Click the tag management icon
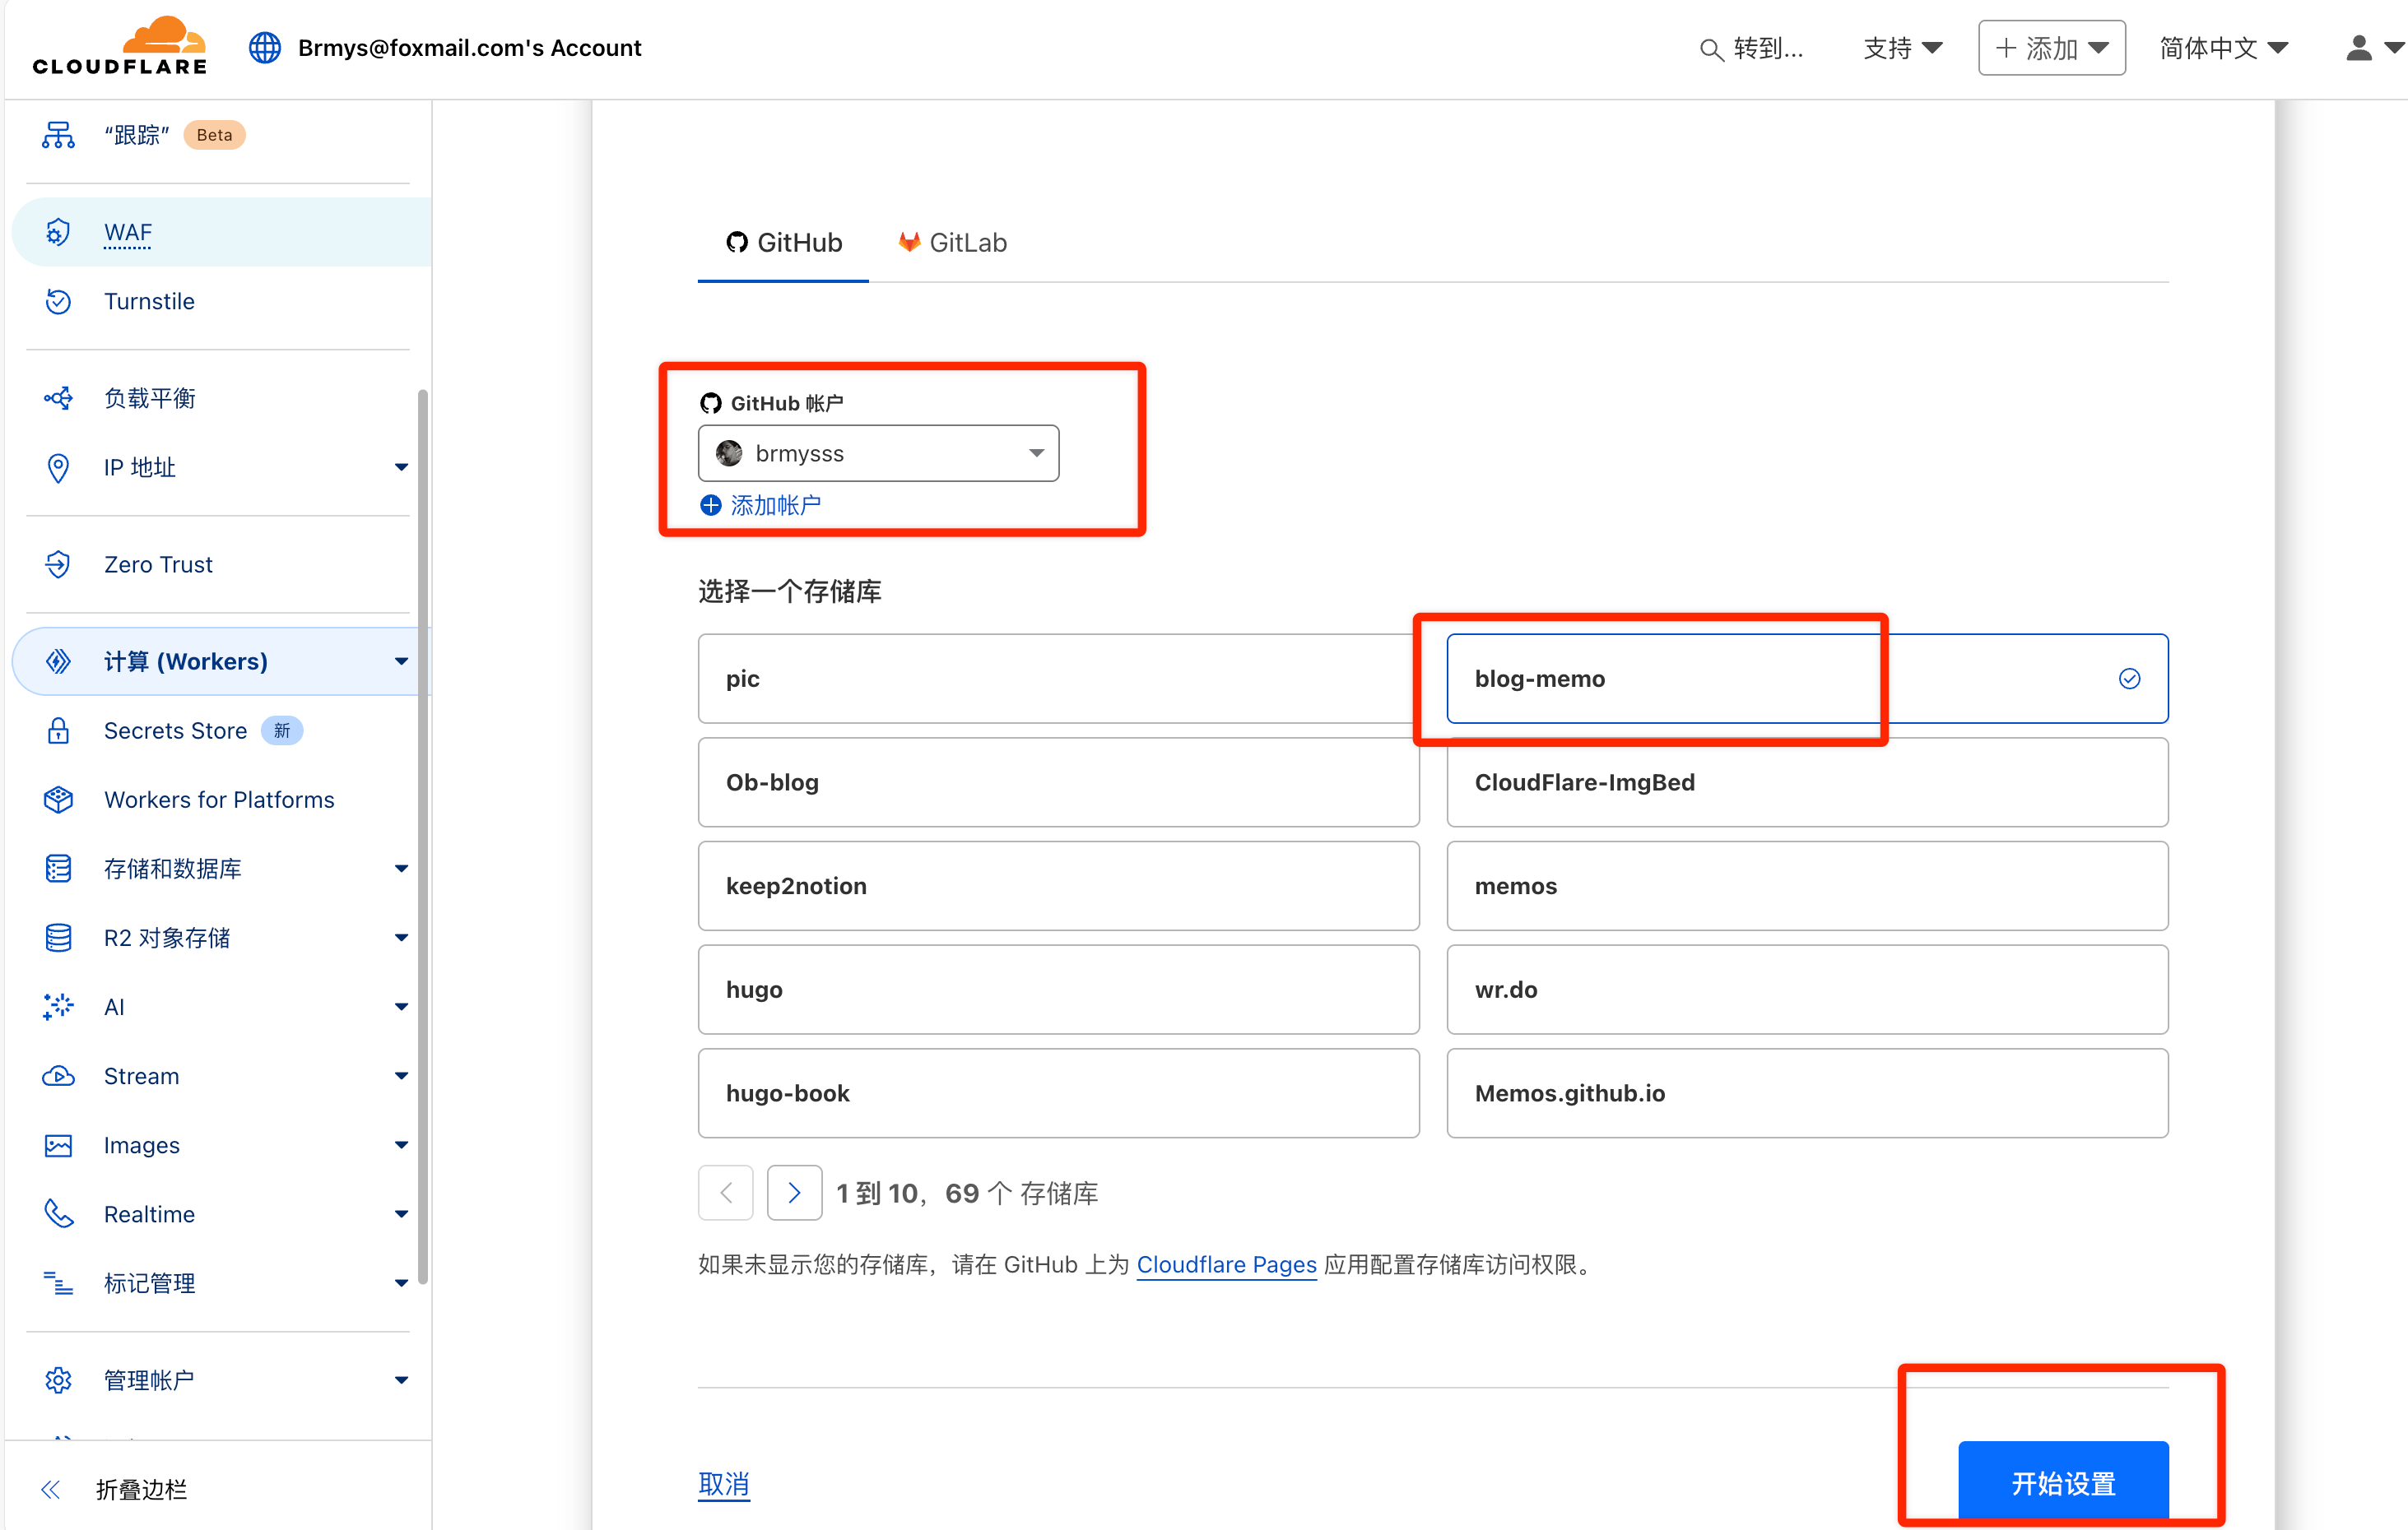The height and width of the screenshot is (1530, 2408). tap(58, 1282)
